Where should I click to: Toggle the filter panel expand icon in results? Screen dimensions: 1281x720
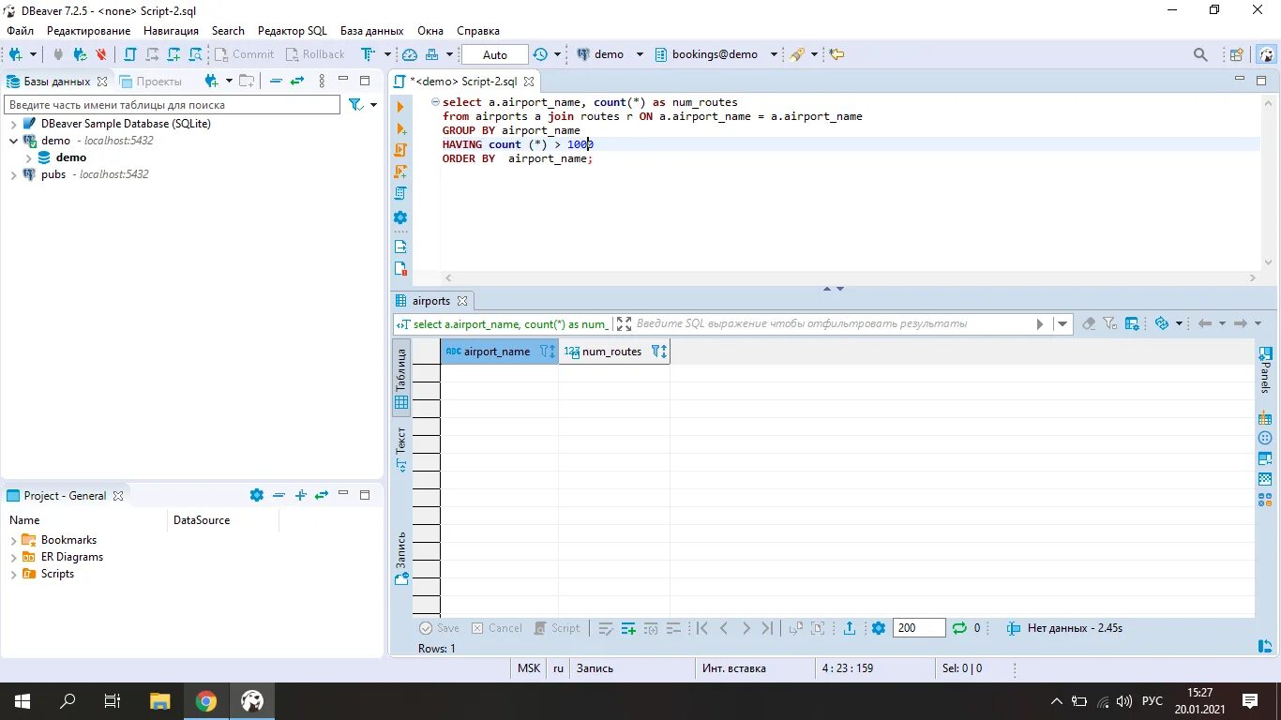[x=624, y=323]
